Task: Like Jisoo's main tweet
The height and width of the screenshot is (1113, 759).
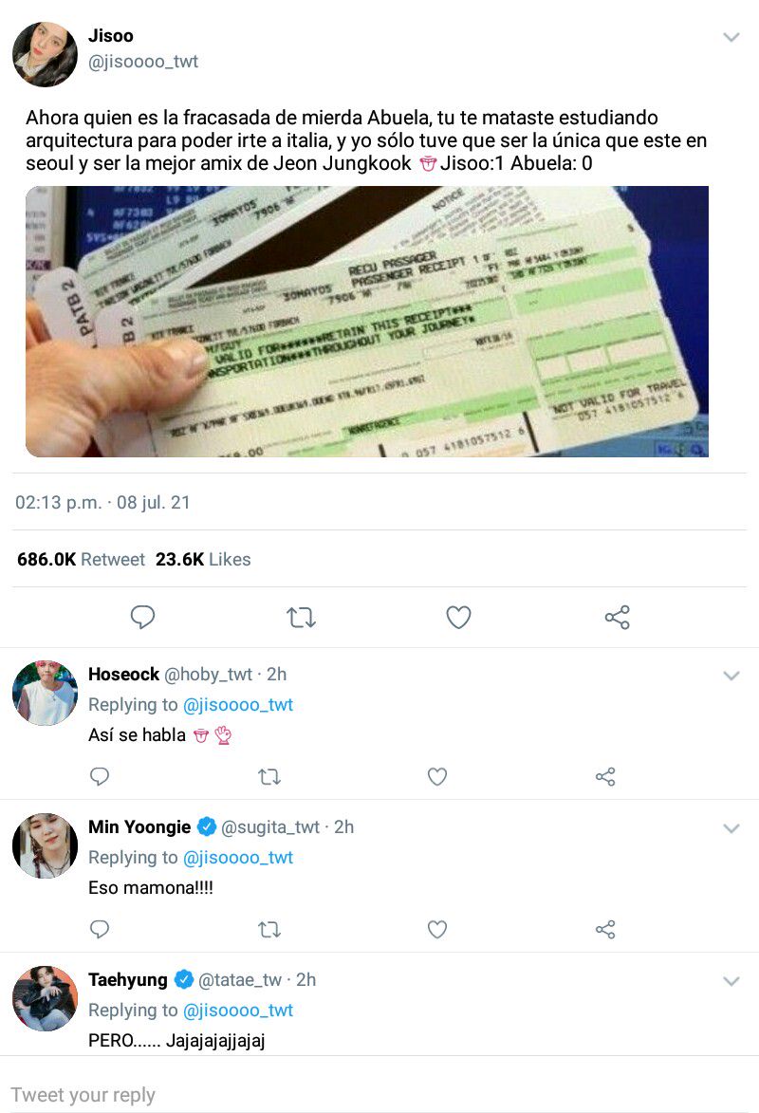Action: click(x=458, y=618)
